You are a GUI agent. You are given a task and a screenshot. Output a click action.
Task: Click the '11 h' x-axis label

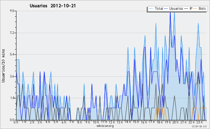coord(104,122)
